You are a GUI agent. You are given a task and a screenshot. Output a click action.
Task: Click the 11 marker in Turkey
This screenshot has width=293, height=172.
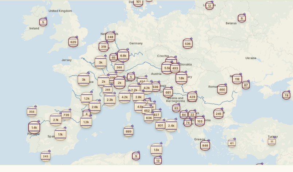272,141
